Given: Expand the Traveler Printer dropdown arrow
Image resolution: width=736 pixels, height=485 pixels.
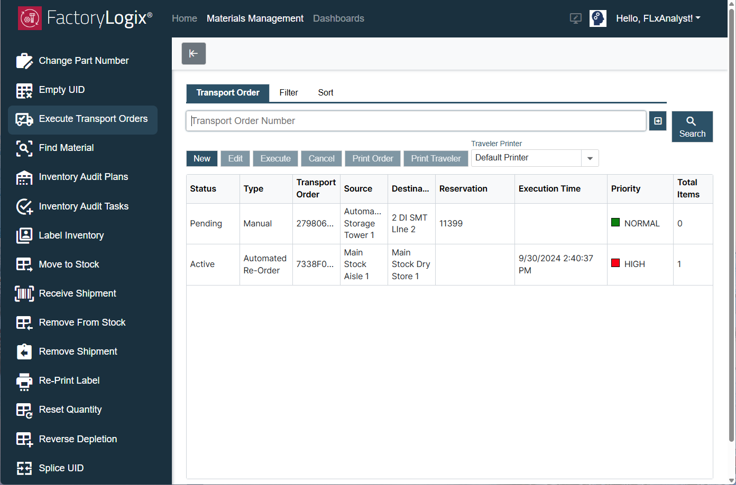Looking at the screenshot, I should pyautogui.click(x=590, y=158).
